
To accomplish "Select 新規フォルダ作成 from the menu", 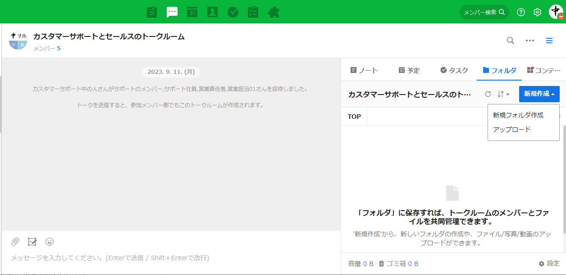I will 518,115.
